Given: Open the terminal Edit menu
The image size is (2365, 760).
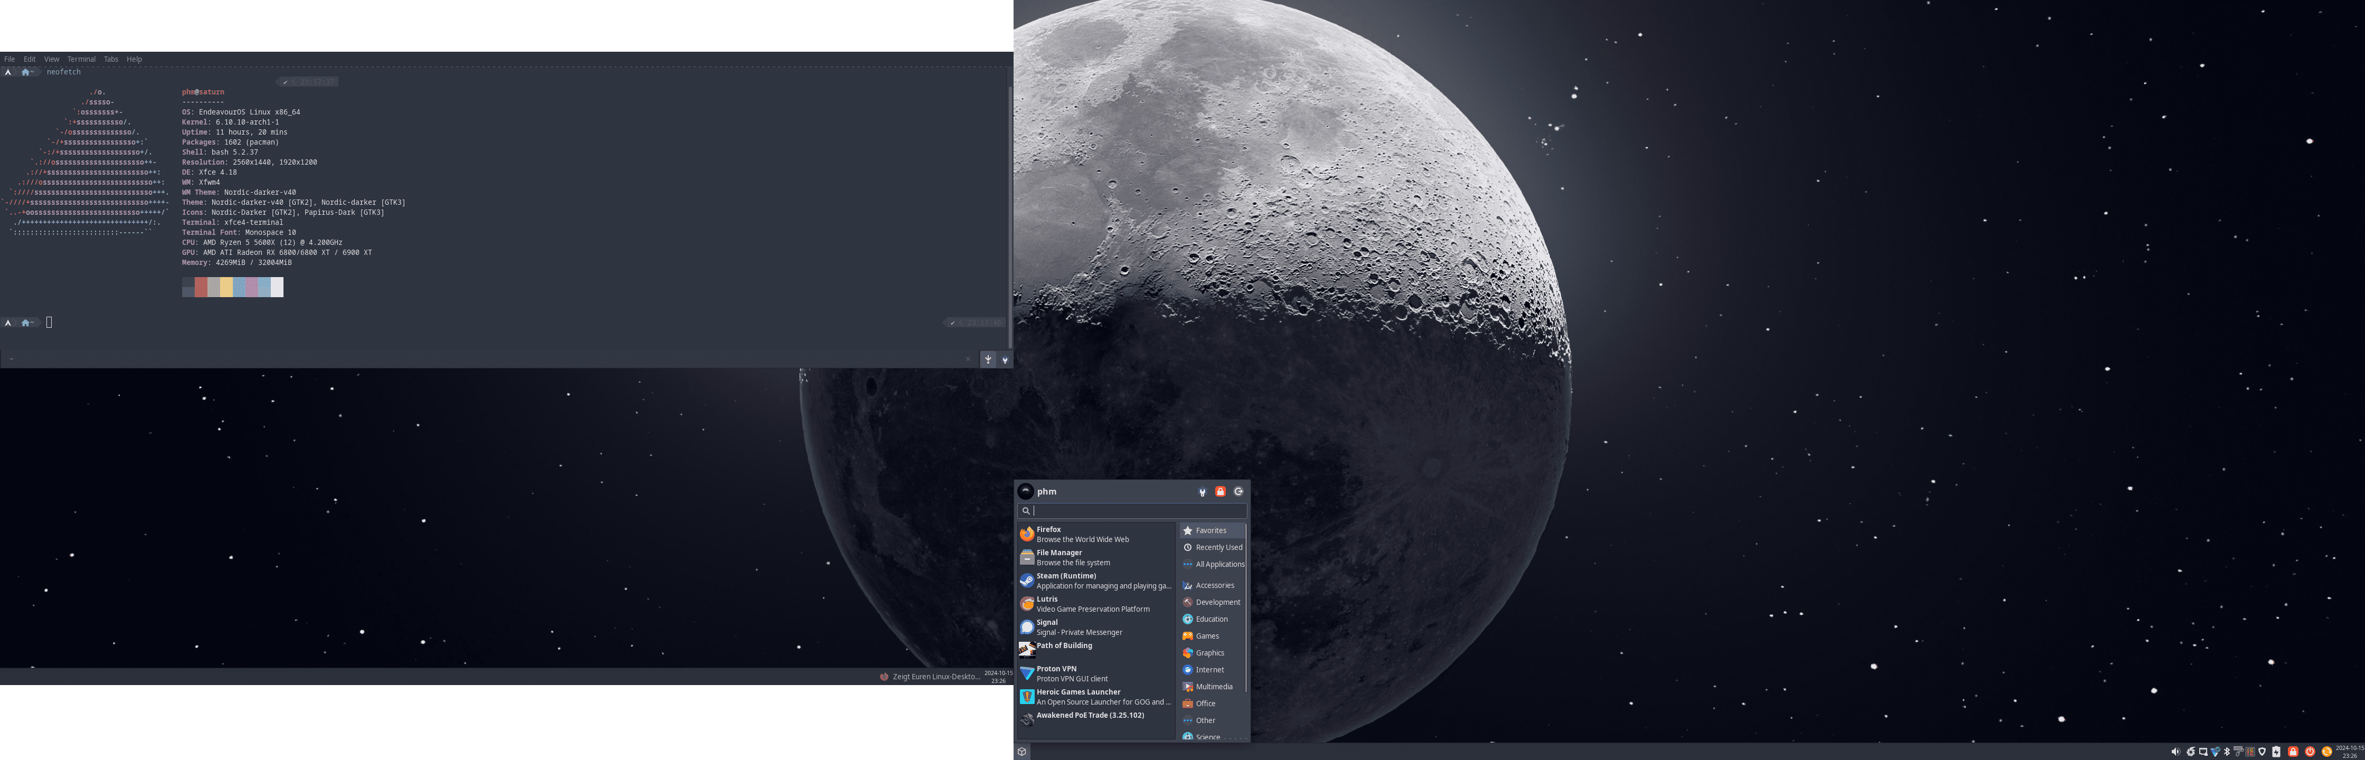Looking at the screenshot, I should pos(30,59).
